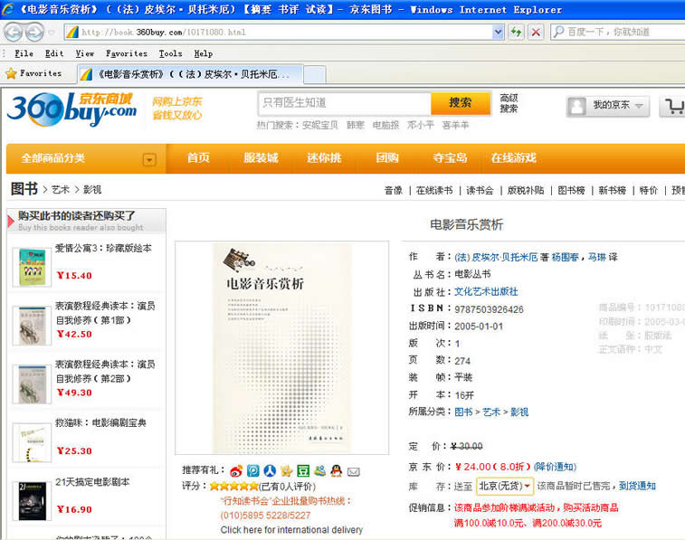
Task: Share via Sina Weibo icon
Action: [x=236, y=471]
